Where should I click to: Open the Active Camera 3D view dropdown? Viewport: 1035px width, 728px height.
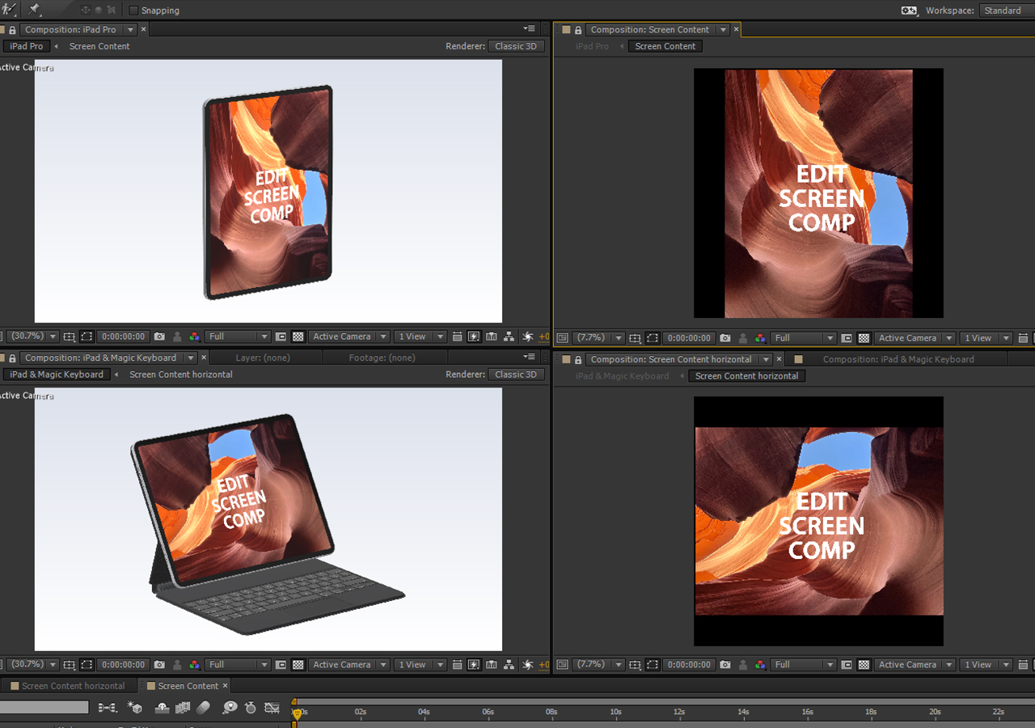coord(348,336)
